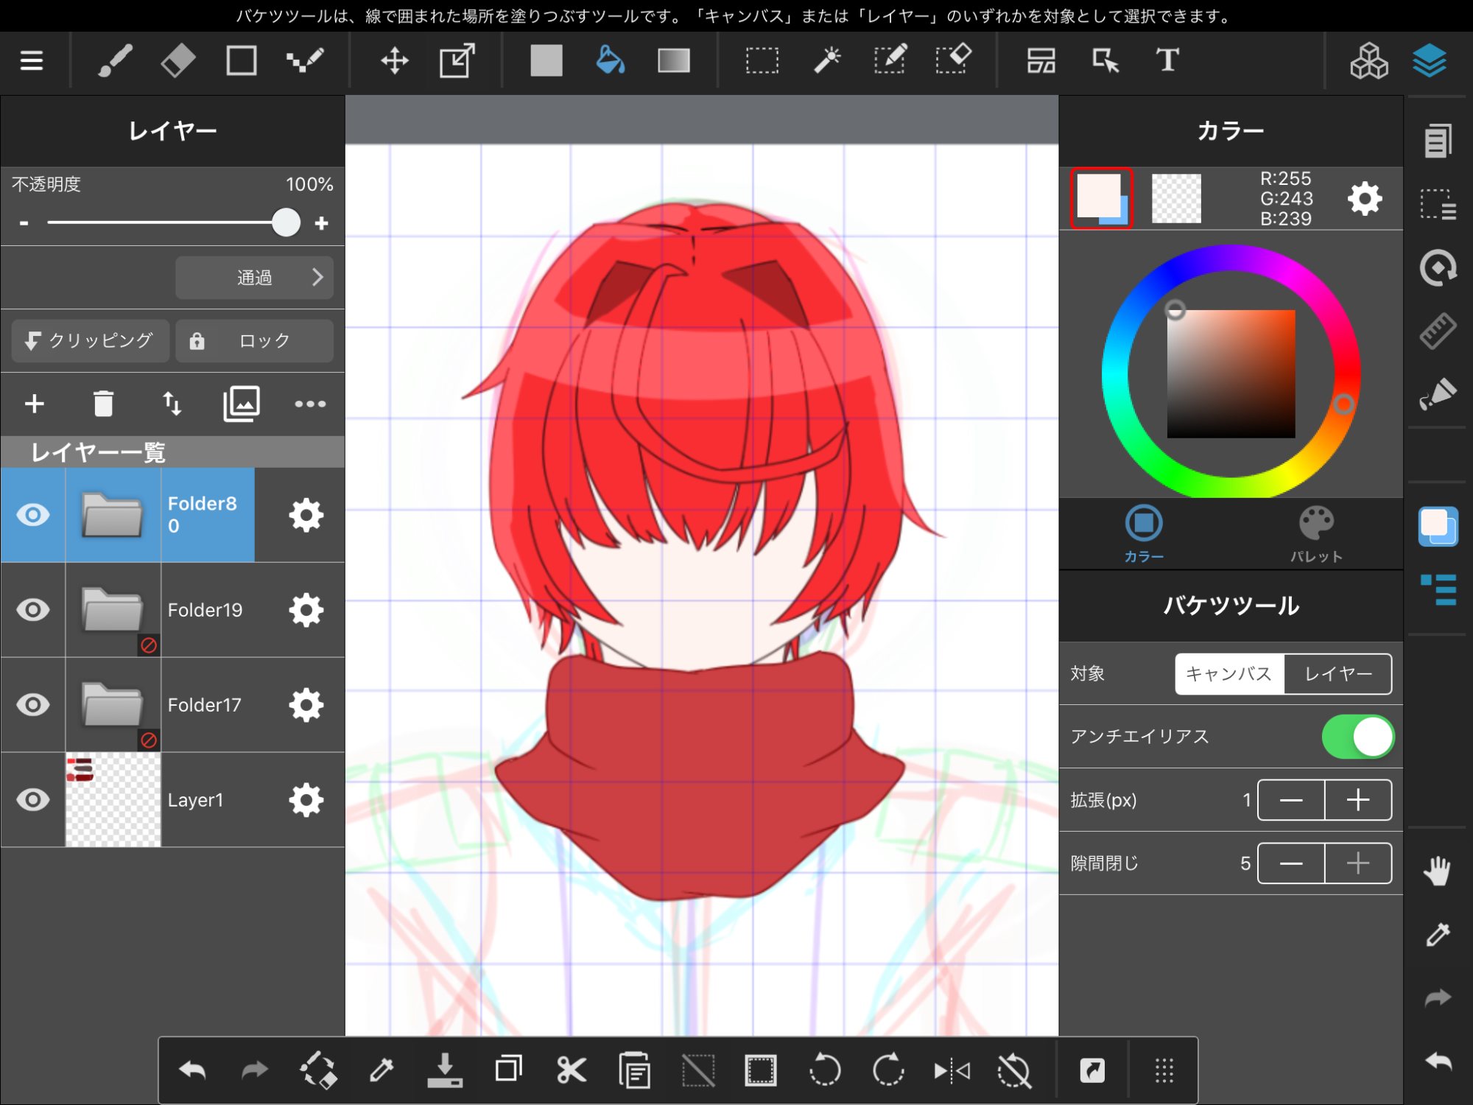The height and width of the screenshot is (1105, 1473).
Task: Select the Brush tool
Action: click(x=115, y=60)
